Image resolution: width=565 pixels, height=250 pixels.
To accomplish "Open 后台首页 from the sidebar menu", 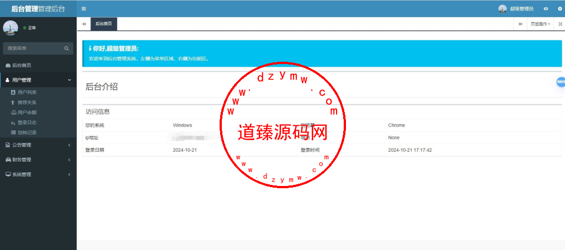I will point(38,65).
